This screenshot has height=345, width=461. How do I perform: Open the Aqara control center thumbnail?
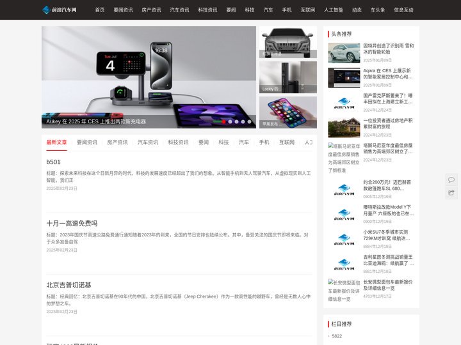tap(344, 78)
